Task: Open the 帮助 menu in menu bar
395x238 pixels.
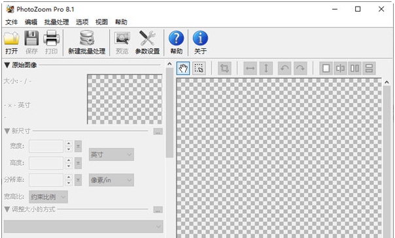Action: 121,22
